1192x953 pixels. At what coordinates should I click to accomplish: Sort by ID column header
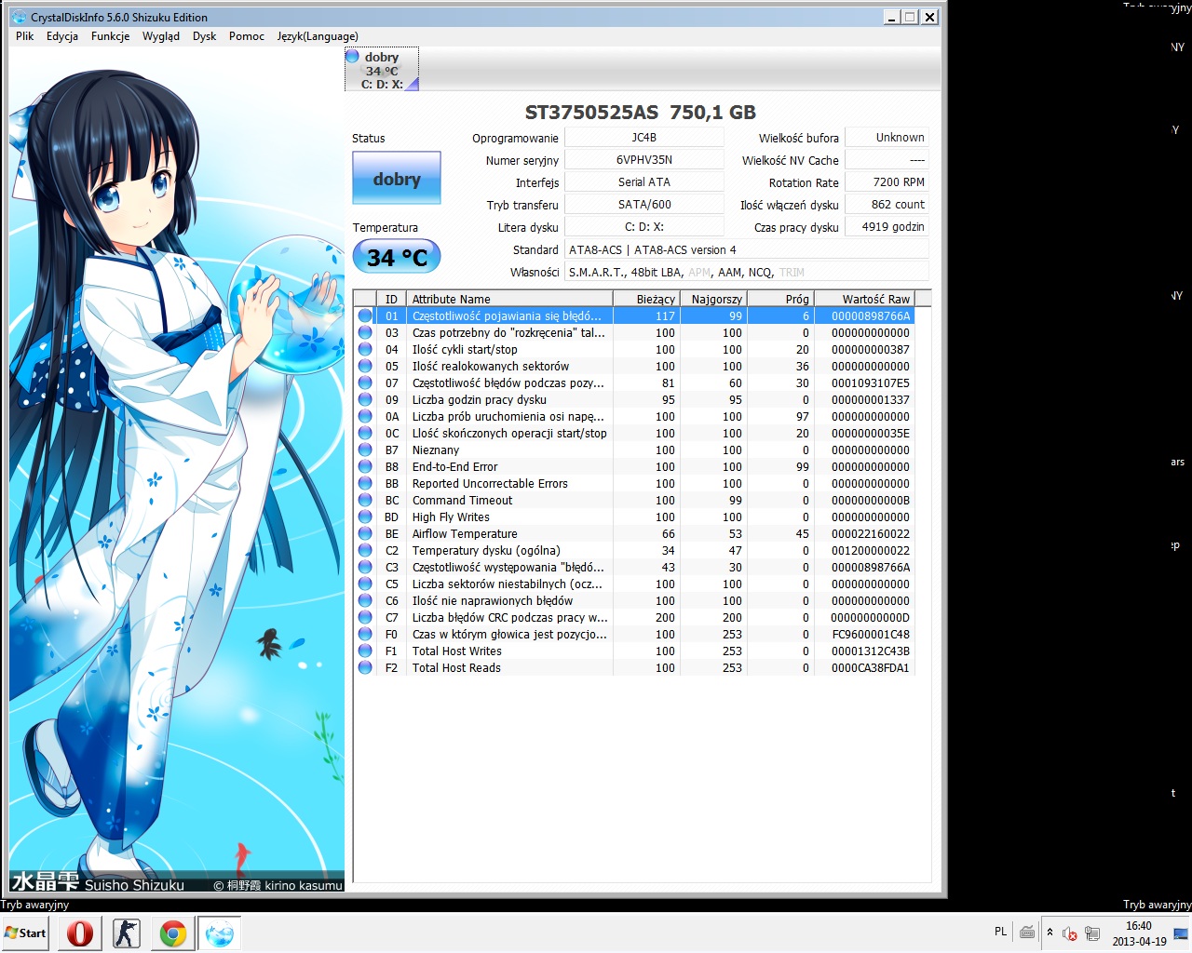click(391, 299)
